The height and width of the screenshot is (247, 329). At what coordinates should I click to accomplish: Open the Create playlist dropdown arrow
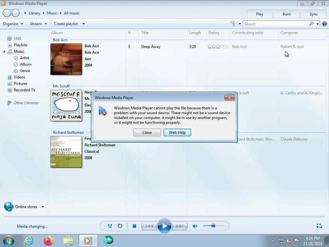84,24
